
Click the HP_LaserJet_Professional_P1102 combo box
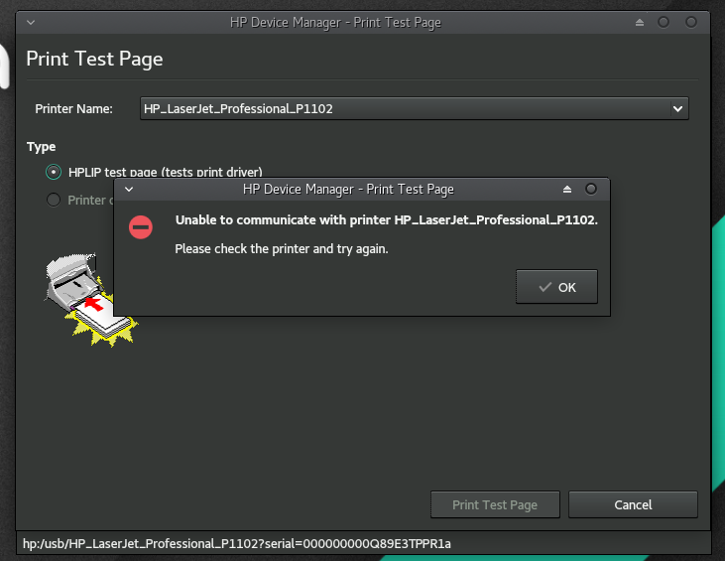tap(407, 108)
